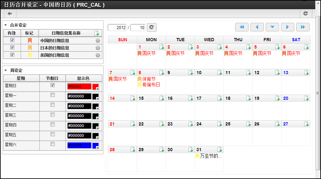Open the month picker down arrow
The height and width of the screenshot is (179, 321).
272,27
